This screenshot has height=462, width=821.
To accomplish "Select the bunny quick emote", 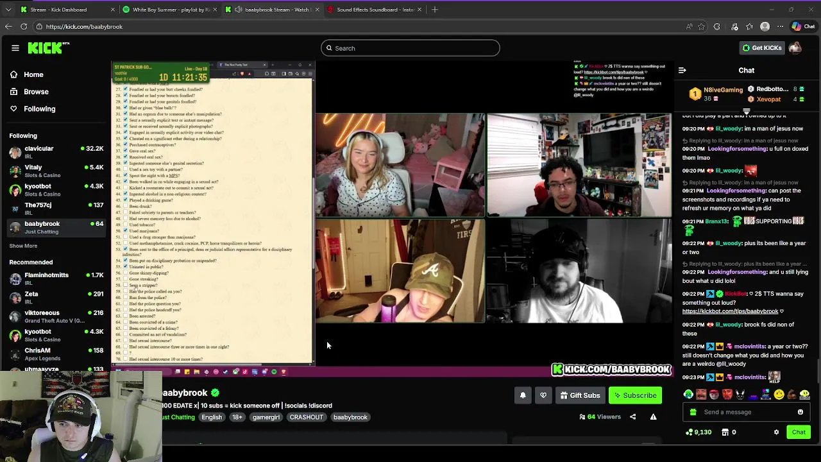I will tap(740, 395).
